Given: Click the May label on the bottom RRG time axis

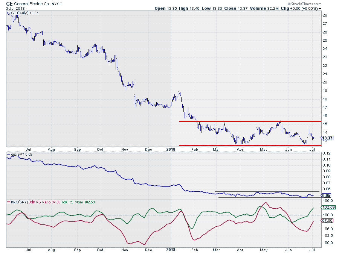Looking at the screenshot, I should coord(264,250).
